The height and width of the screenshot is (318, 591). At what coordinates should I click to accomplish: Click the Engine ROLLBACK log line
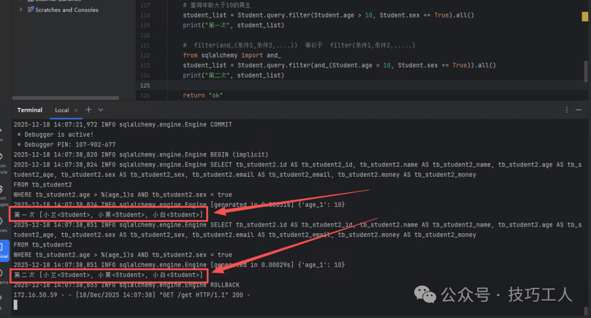[x=126, y=285]
